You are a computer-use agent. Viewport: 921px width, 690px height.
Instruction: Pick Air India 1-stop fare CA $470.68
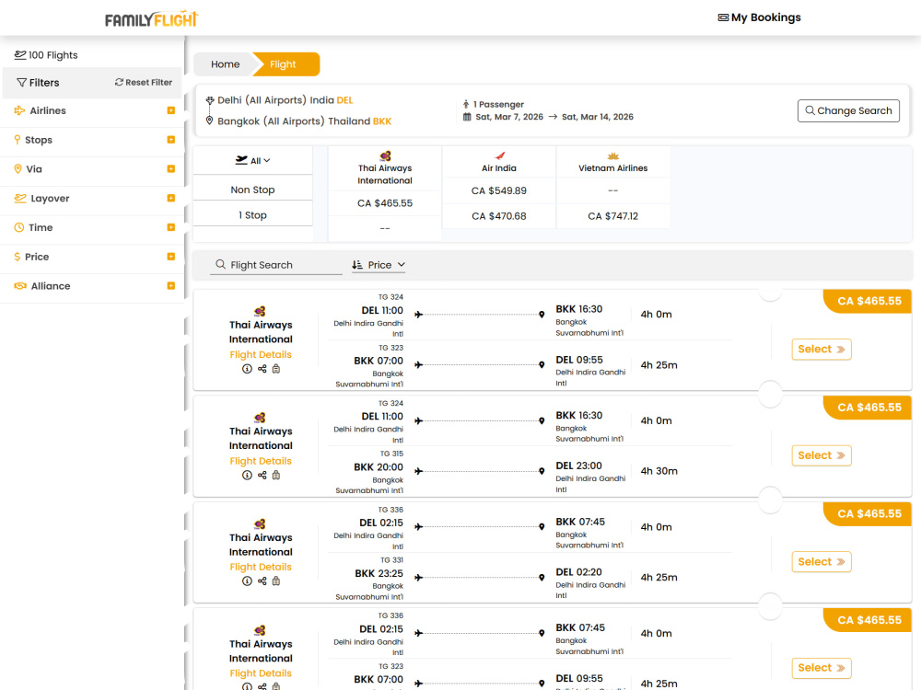click(x=498, y=216)
